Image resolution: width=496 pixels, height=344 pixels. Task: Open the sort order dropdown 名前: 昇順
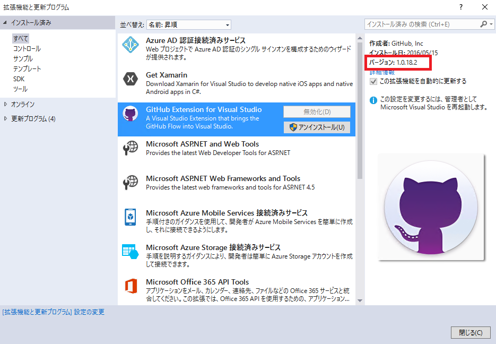tap(188, 24)
